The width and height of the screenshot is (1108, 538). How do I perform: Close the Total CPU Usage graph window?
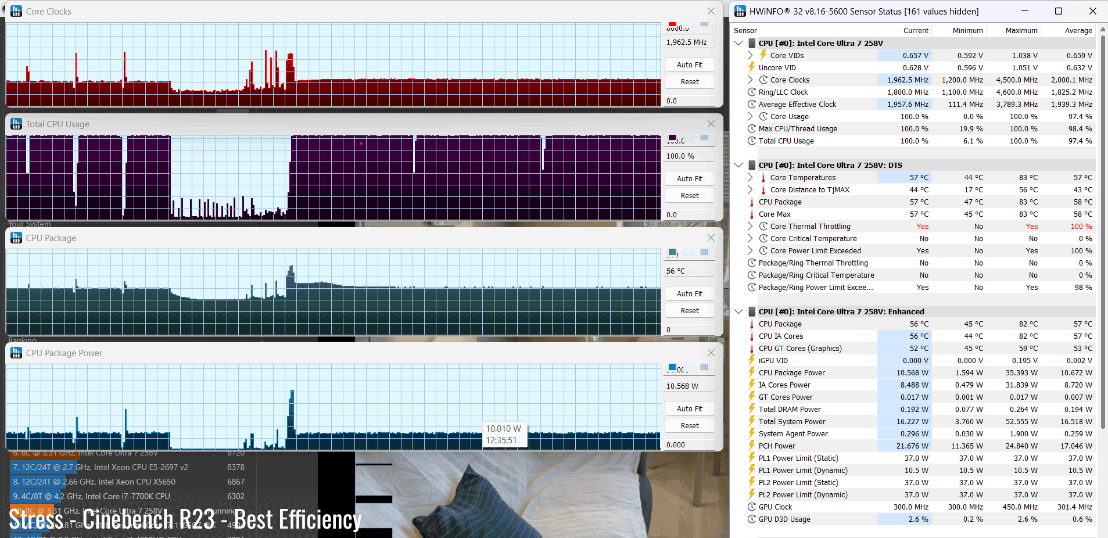tap(711, 124)
